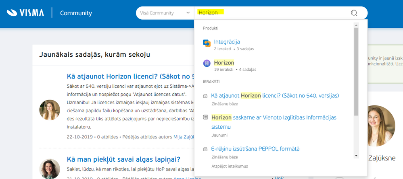Expand the Visā Community scope dropdown
The width and height of the screenshot is (403, 179).
[165, 13]
